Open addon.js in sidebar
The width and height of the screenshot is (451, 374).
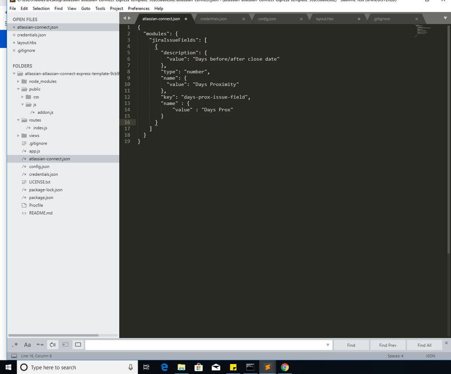(45, 112)
